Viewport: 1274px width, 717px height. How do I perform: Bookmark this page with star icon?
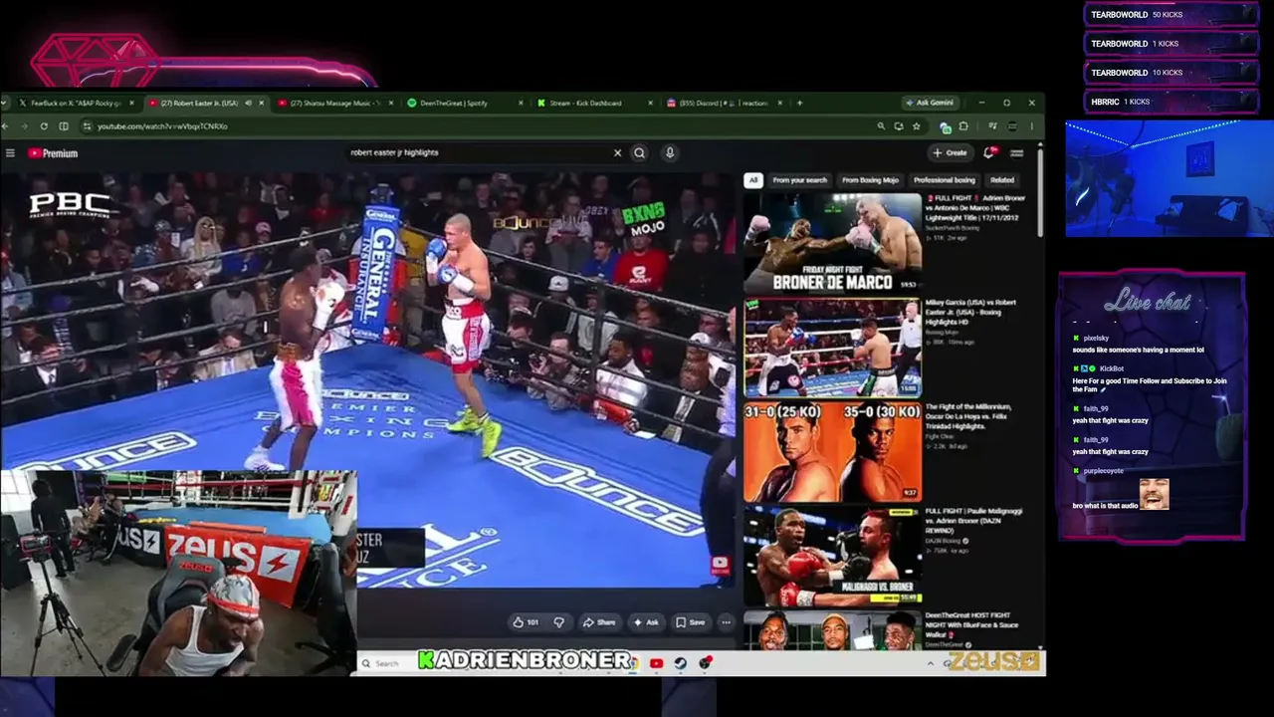pyautogui.click(x=917, y=126)
